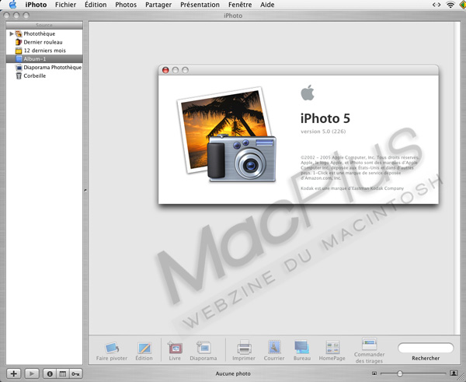Show photo information with info button
The width and height of the screenshot is (466, 382).
pos(50,373)
